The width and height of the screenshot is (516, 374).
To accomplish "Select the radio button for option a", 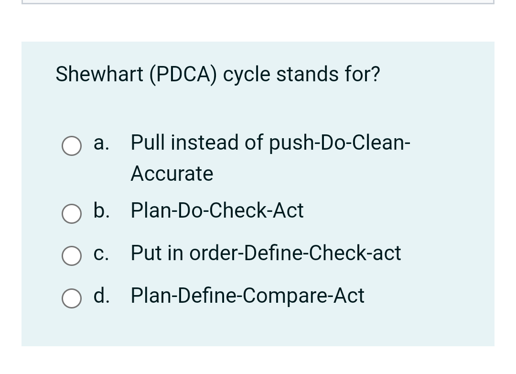I will click(71, 146).
